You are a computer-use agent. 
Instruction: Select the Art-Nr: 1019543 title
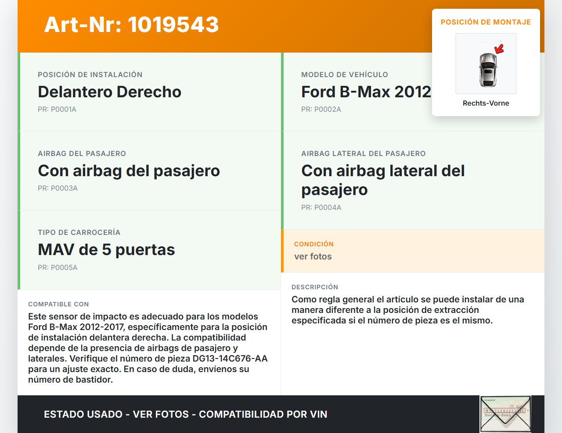click(131, 25)
